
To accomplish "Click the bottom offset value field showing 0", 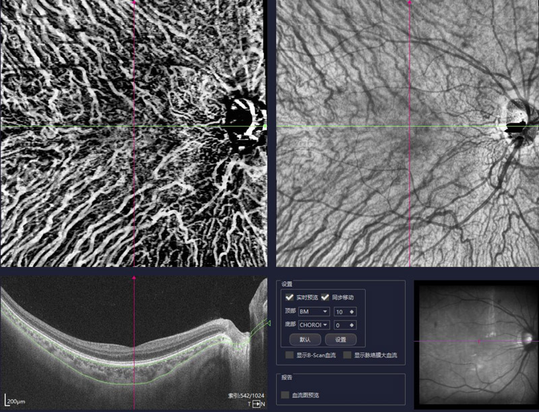I will coord(340,325).
